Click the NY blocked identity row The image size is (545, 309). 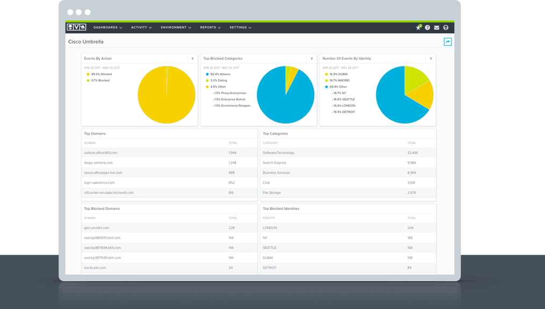[348, 238]
